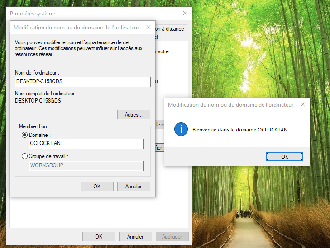Click OK at bottom of Propriétés système
330x248 pixels.
[99, 236]
